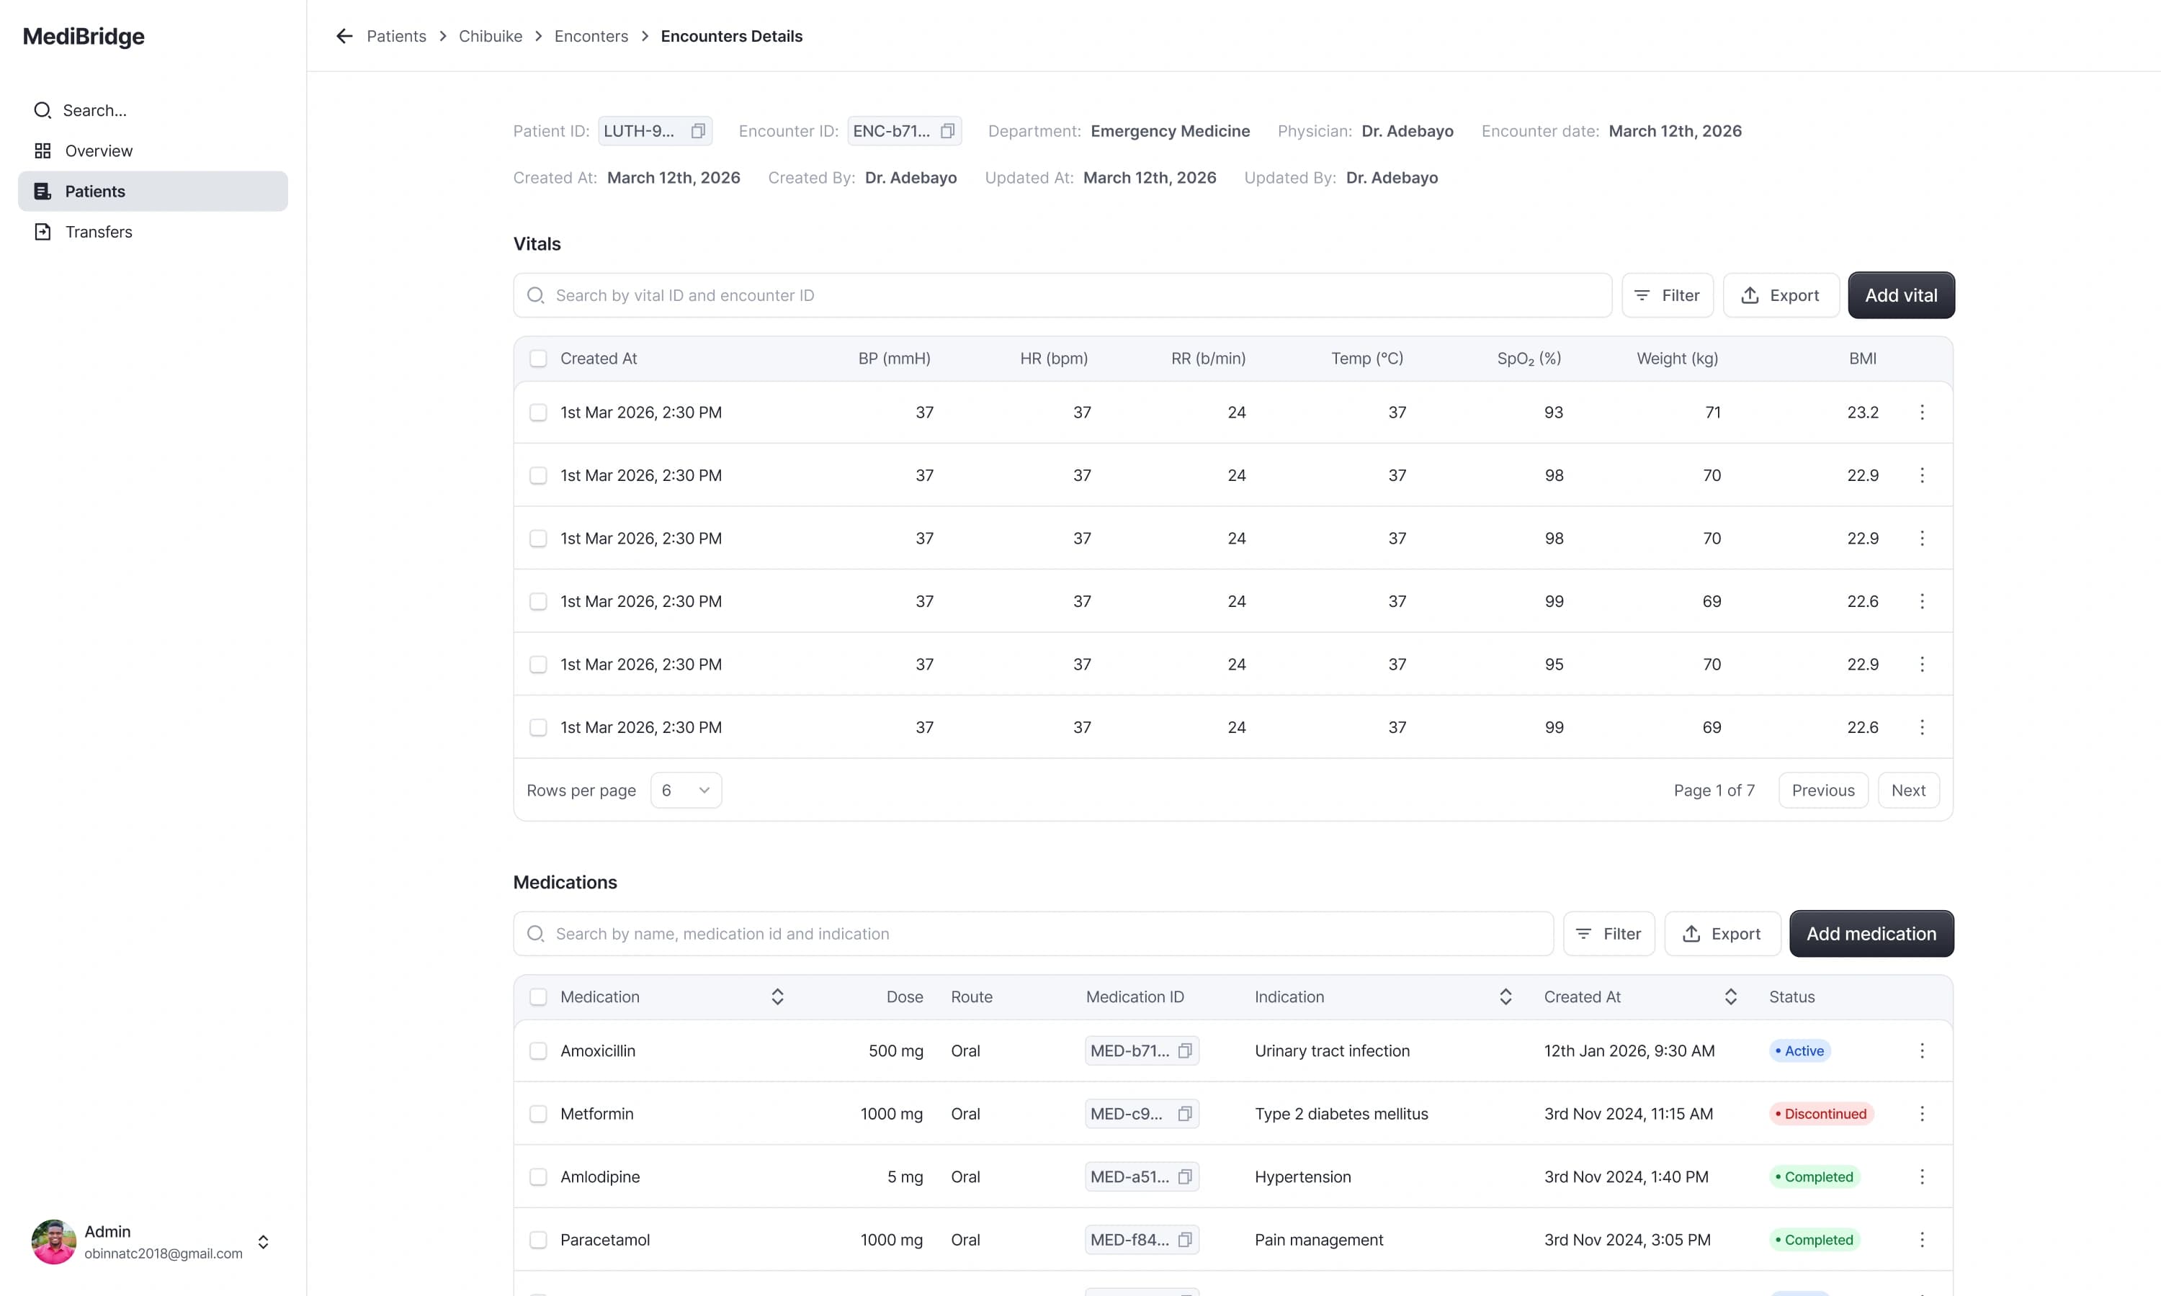Sort medications by Created At column
Viewport: 2161px width, 1296px height.
[1730, 996]
